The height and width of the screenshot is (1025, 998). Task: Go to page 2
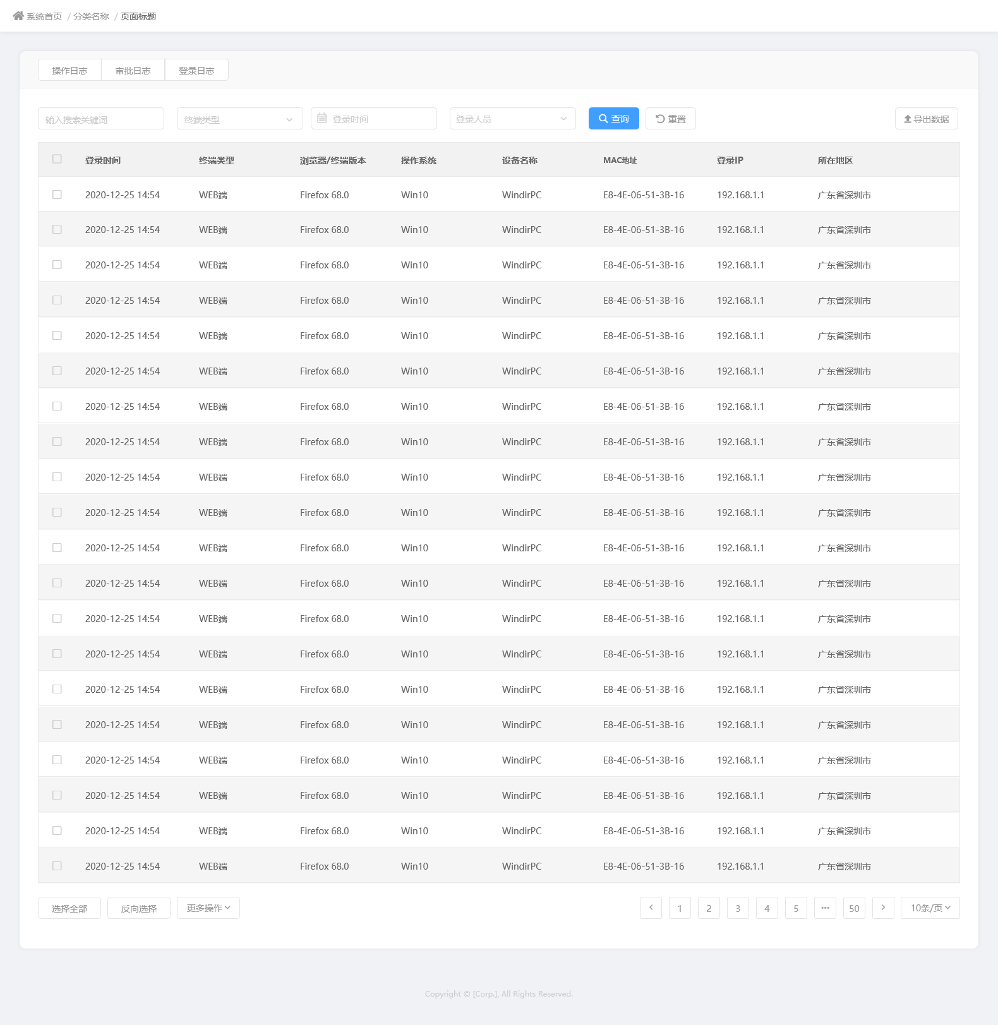coord(709,908)
